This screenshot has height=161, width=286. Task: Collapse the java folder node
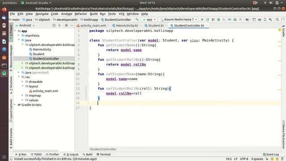point(19,40)
